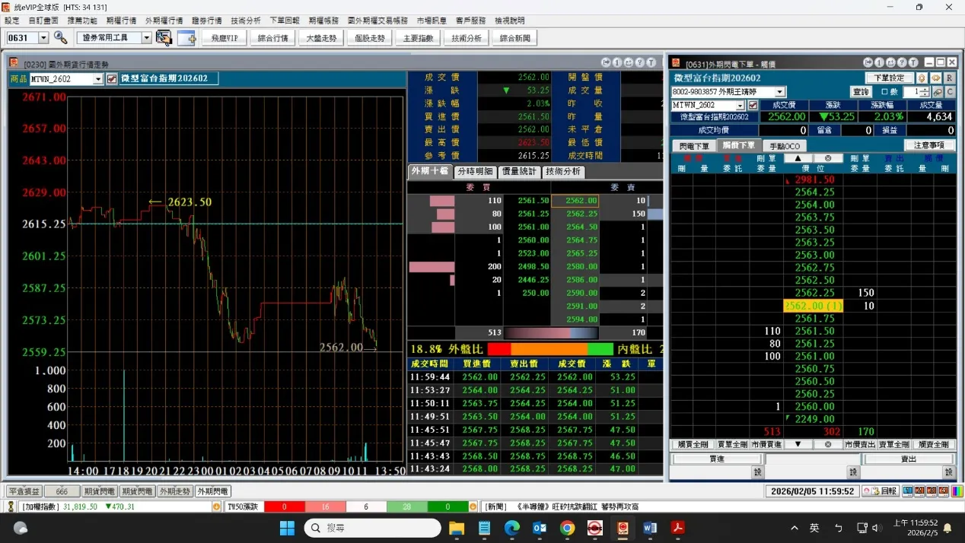Toggle checkbox beside MTWN_2602 in order panel
Screen dimensions: 965x543
(753, 105)
